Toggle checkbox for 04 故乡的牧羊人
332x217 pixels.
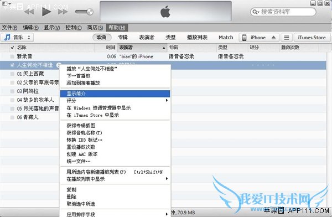(12, 100)
